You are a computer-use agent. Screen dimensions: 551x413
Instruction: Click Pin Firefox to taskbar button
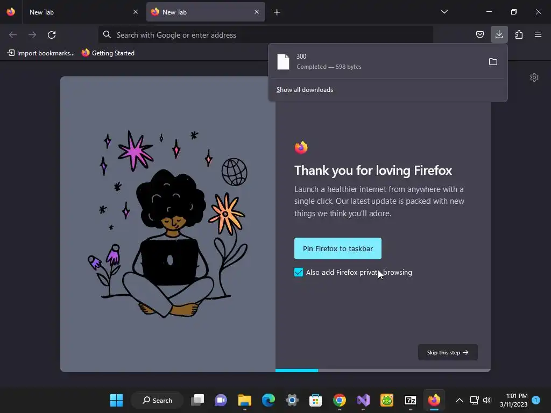coord(338,248)
